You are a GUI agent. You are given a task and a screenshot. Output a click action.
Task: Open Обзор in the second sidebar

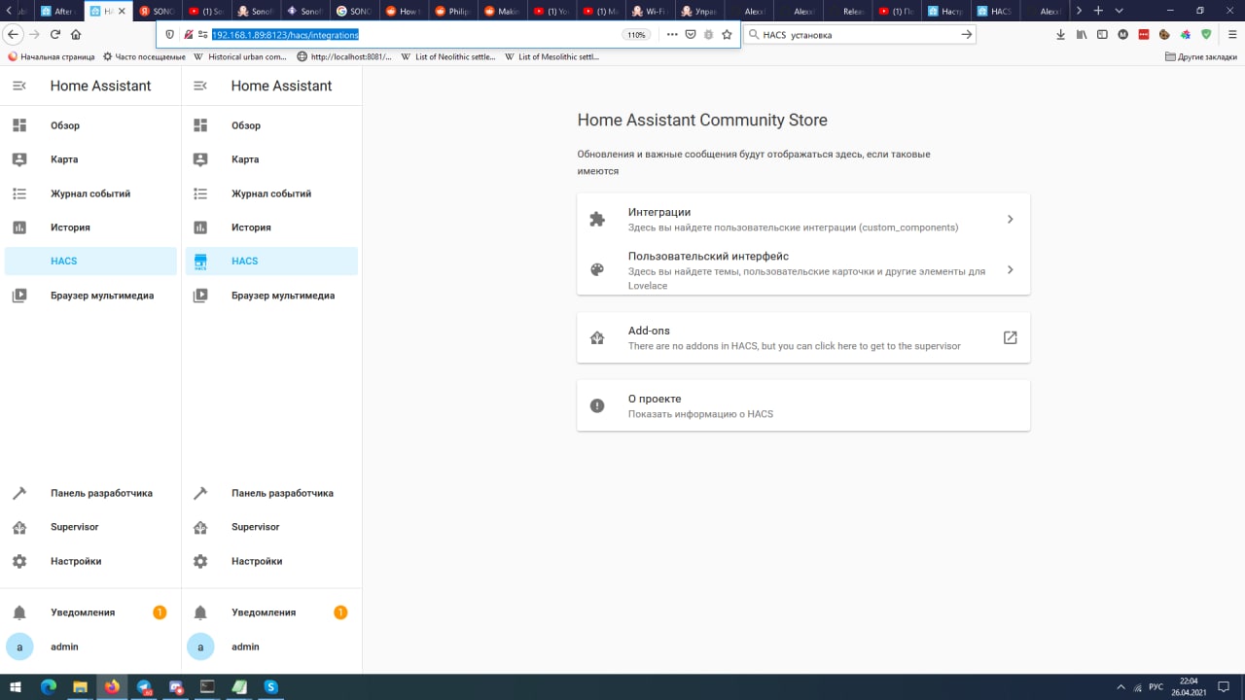coord(271,125)
